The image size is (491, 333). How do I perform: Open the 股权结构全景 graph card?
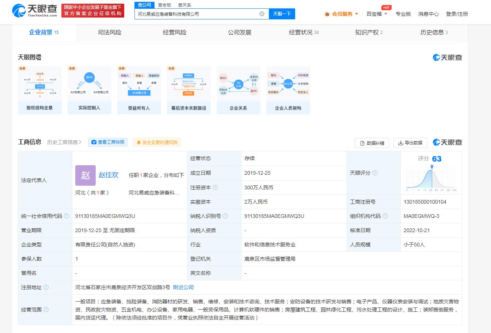click(40, 90)
